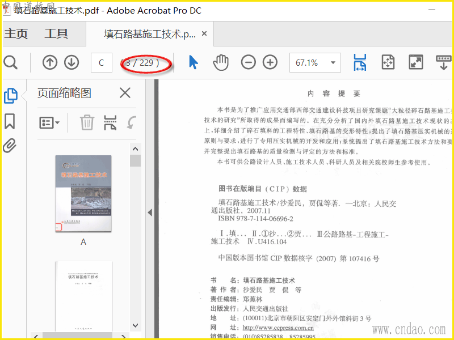
Task: Zoom in with the plus button
Action: [x=270, y=62]
